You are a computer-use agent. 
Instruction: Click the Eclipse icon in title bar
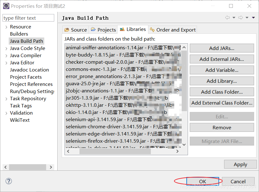tap(6, 6)
